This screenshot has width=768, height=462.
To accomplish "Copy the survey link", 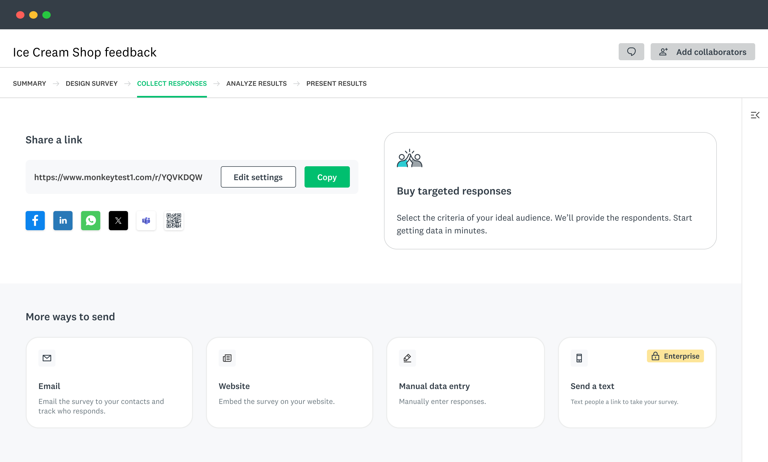I will [x=326, y=177].
